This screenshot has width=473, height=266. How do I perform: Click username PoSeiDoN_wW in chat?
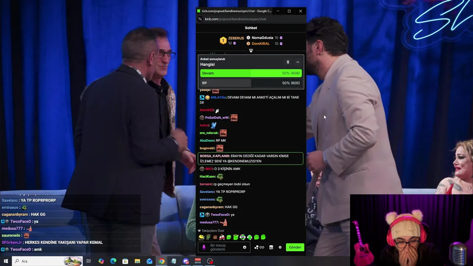point(217,117)
